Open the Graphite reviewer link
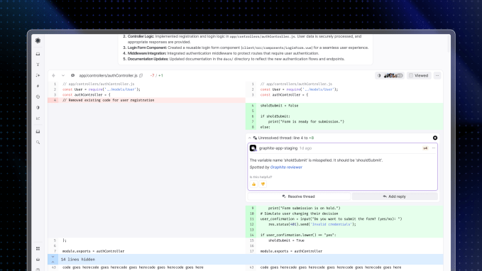The image size is (482, 271). 286,167
